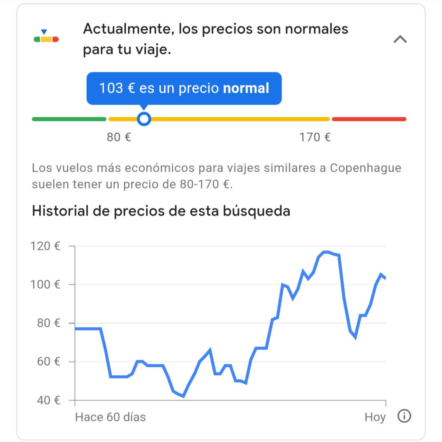Viewport: 442px width, 442px height.
Task: Select the current price slider handle
Action: point(144,119)
